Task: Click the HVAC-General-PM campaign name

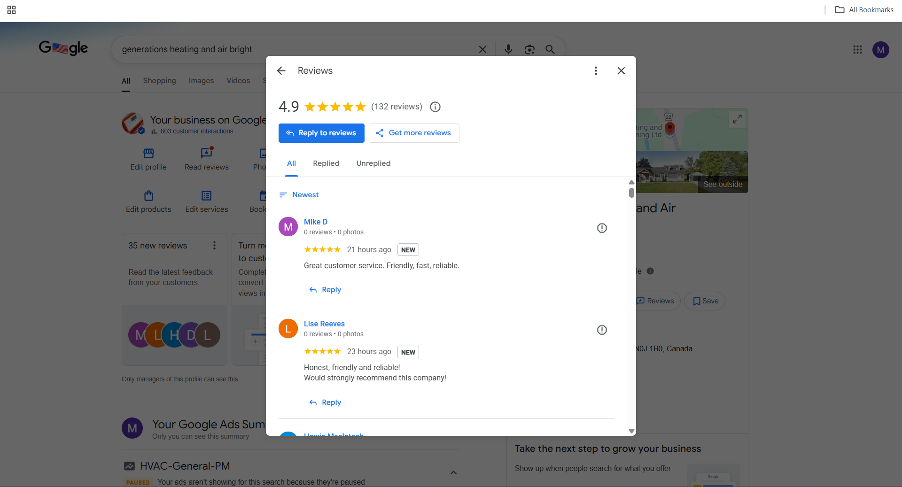Action: click(185, 466)
